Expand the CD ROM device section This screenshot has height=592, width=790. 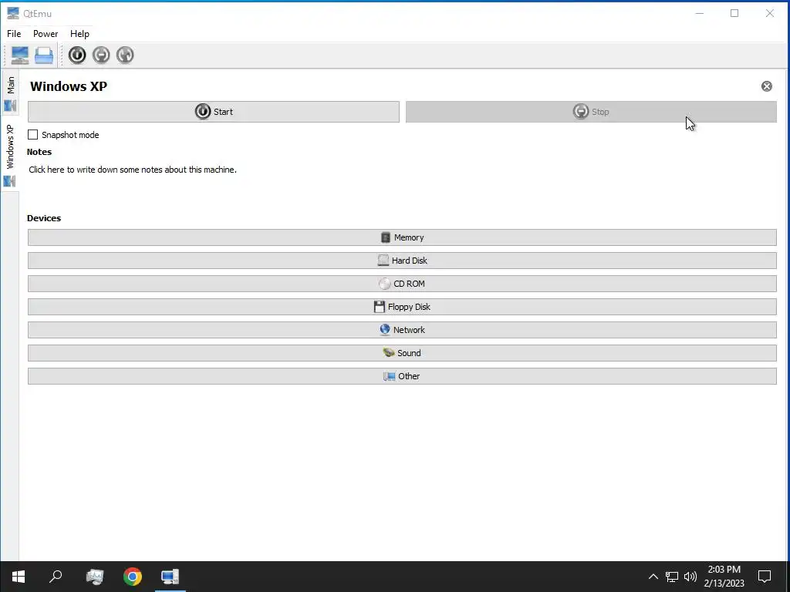coord(402,284)
